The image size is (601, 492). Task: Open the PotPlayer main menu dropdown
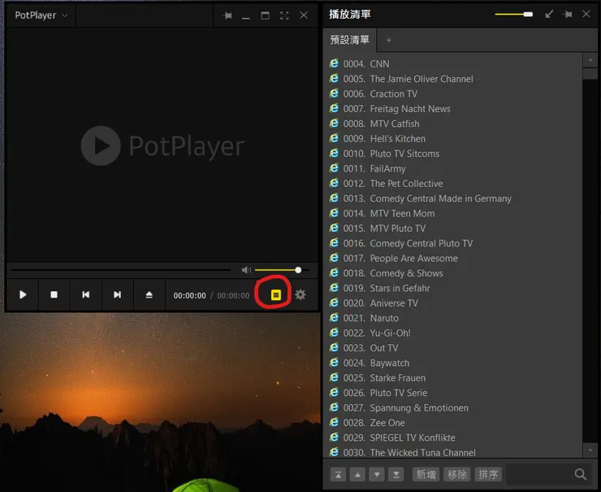tap(41, 15)
